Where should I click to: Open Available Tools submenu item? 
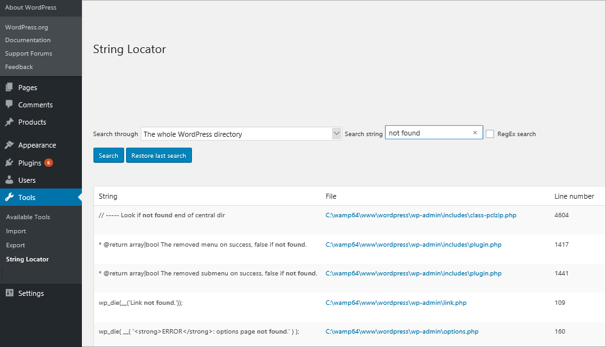(28, 217)
